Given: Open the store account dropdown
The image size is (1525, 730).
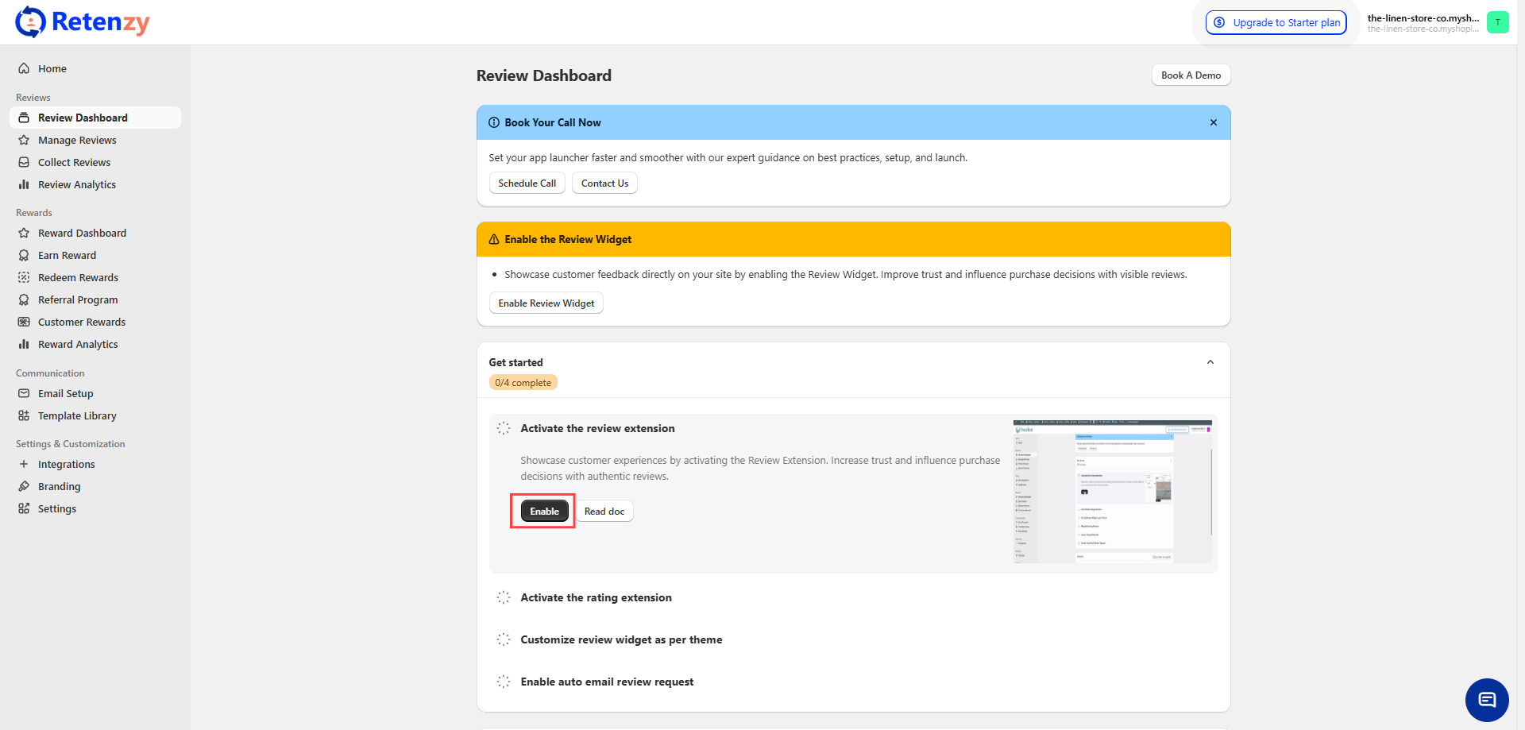Looking at the screenshot, I should pyautogui.click(x=1423, y=22).
